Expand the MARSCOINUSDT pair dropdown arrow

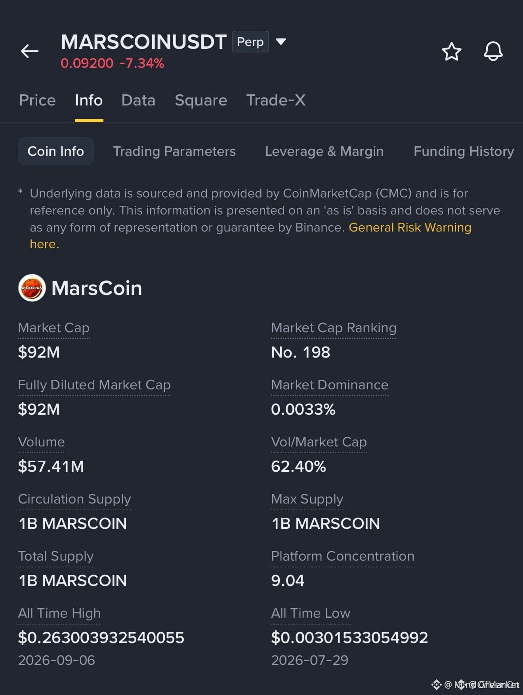tap(281, 42)
